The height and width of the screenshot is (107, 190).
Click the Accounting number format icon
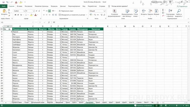point(91,15)
